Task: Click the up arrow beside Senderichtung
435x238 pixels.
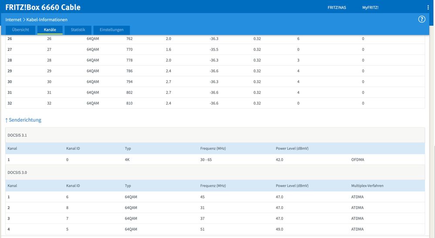Action: click(x=7, y=120)
